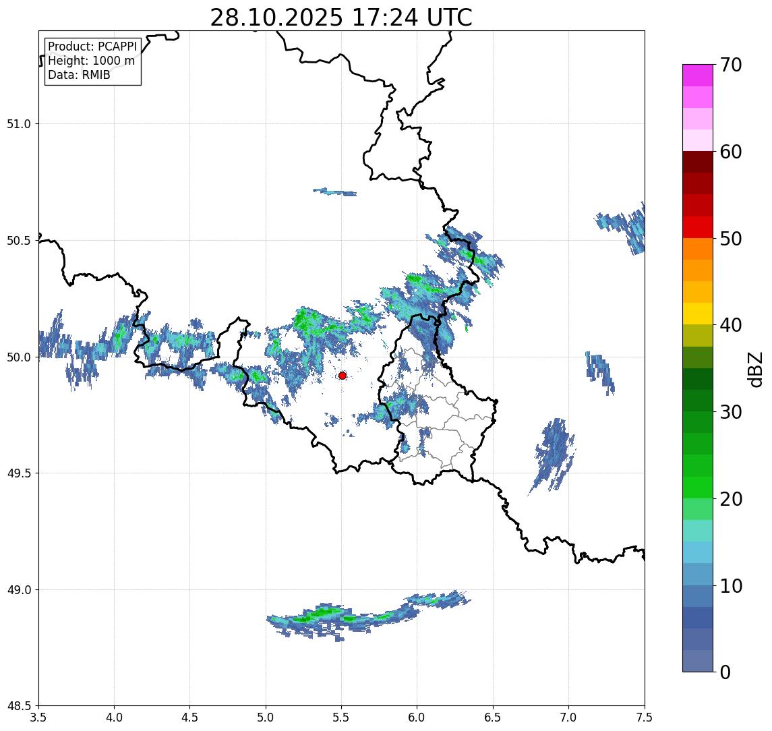Click the magenta top colorbar swatch
Viewport: 772px width, 731px height.
click(698, 76)
